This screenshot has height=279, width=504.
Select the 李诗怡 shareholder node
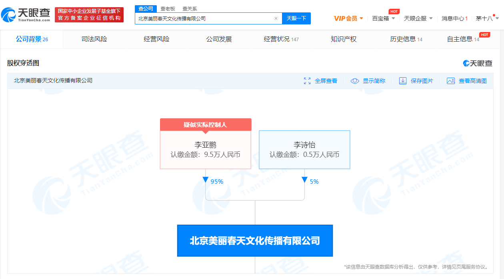point(304,150)
